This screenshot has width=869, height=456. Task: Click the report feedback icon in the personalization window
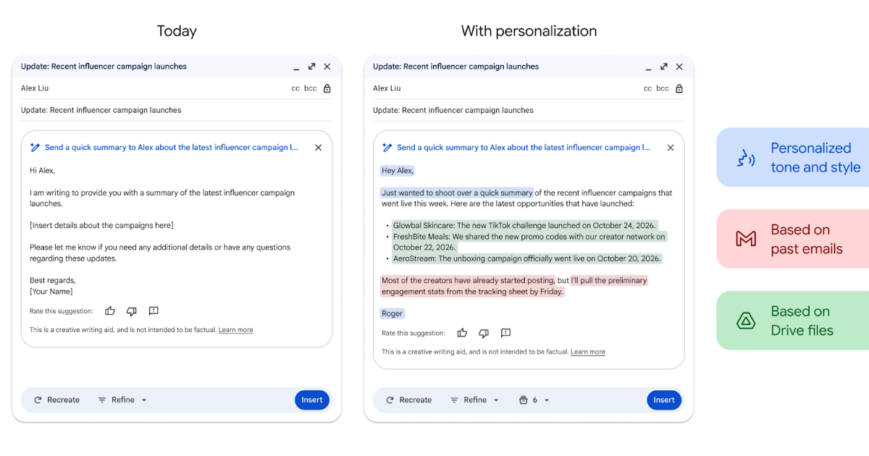(505, 333)
